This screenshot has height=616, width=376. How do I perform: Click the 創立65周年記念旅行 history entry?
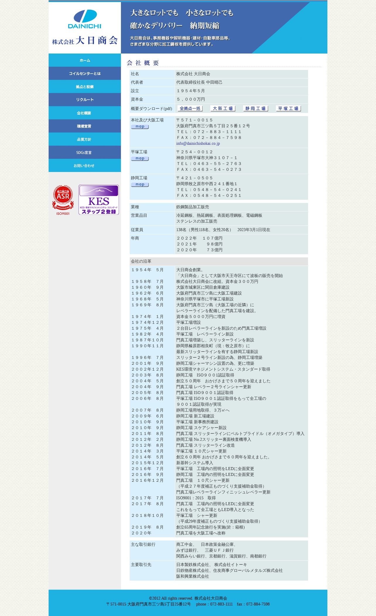211,527
